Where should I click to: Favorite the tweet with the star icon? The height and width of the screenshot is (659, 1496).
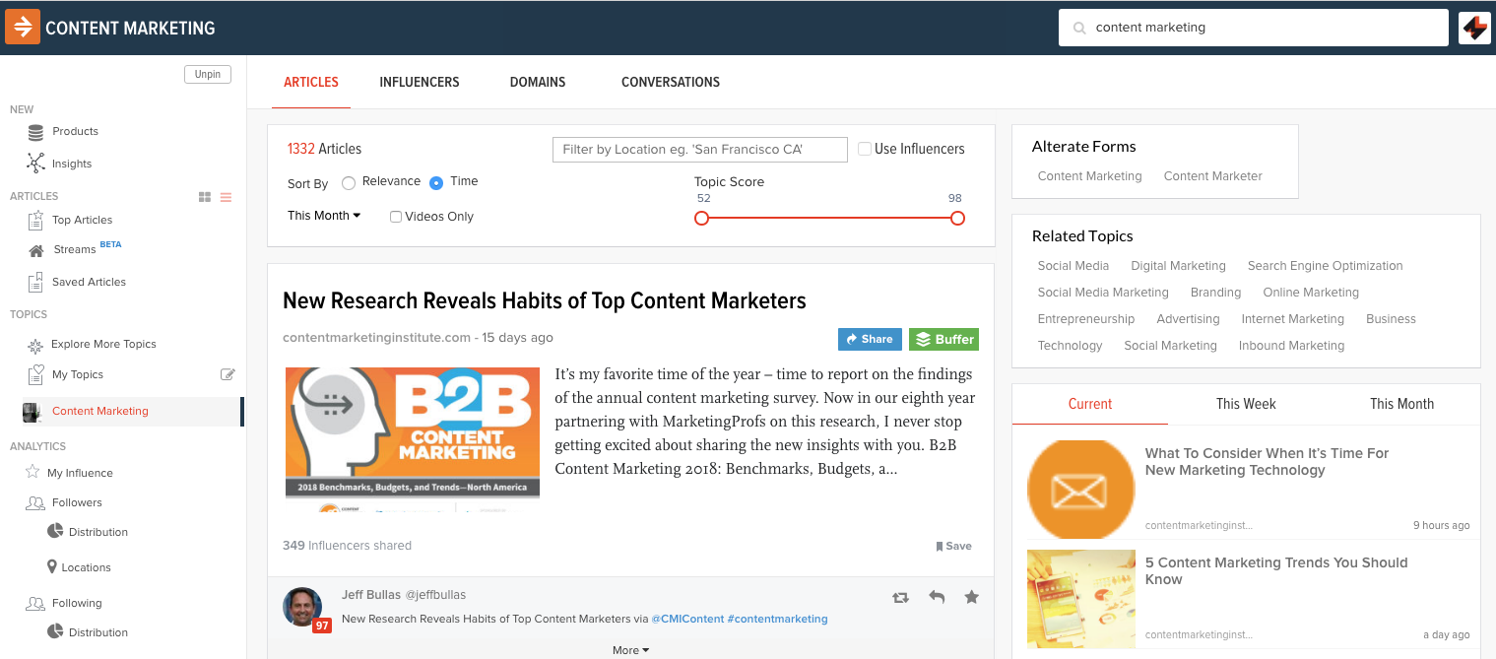click(972, 597)
